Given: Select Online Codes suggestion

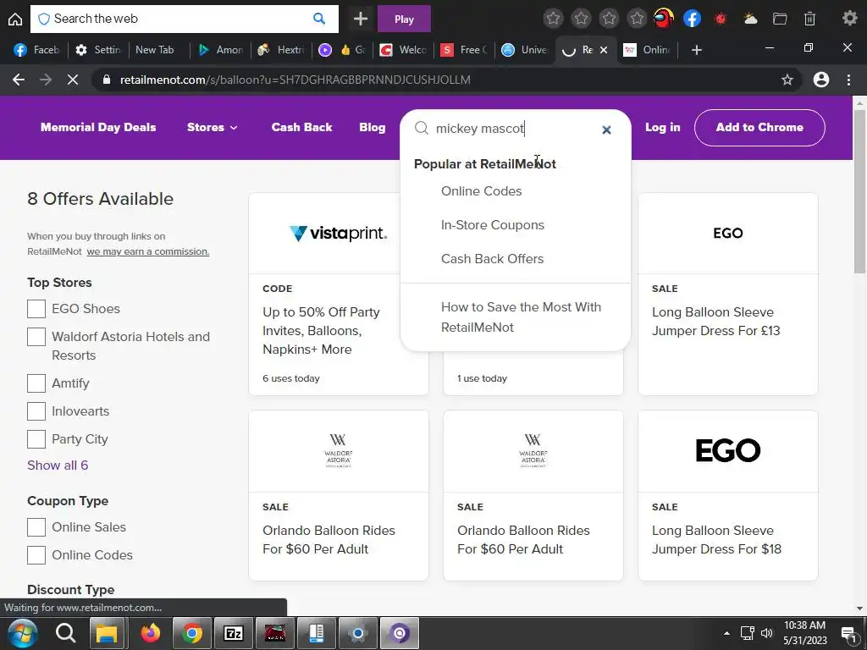Looking at the screenshot, I should (481, 190).
